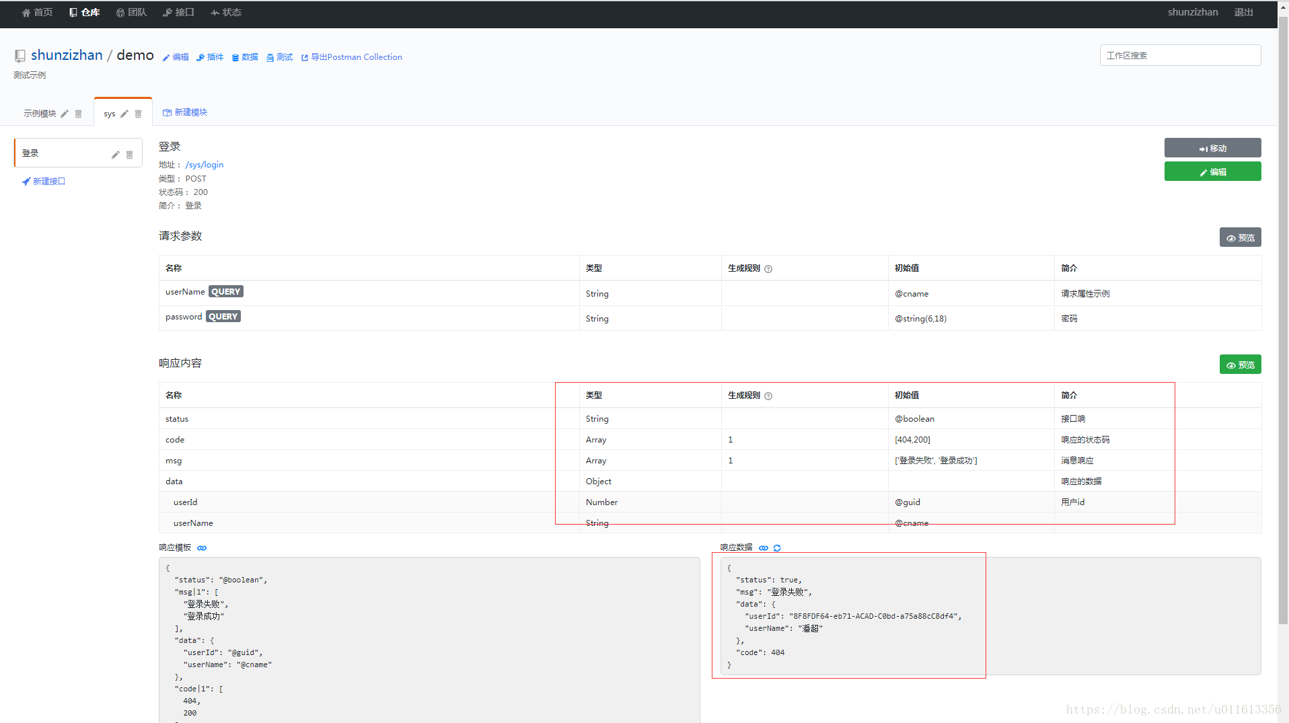This screenshot has height=723, width=1289.
Task: Click the QUERY badge next to password
Action: tap(223, 317)
